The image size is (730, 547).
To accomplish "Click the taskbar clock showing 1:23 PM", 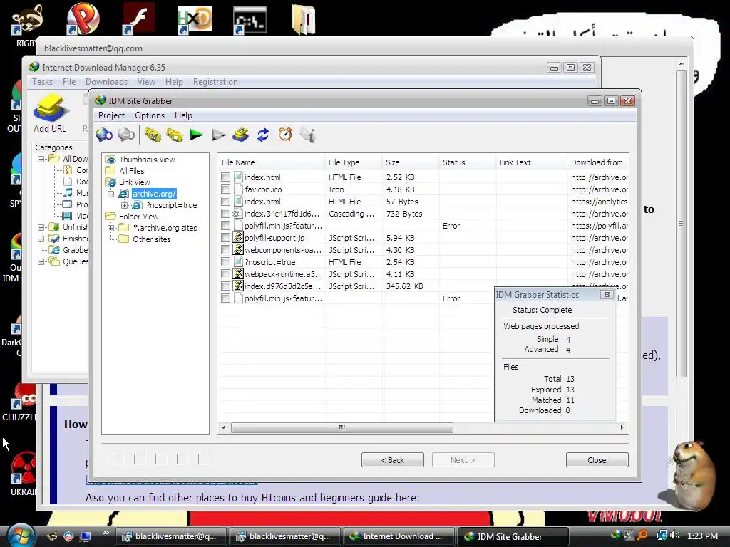I will tap(702, 536).
